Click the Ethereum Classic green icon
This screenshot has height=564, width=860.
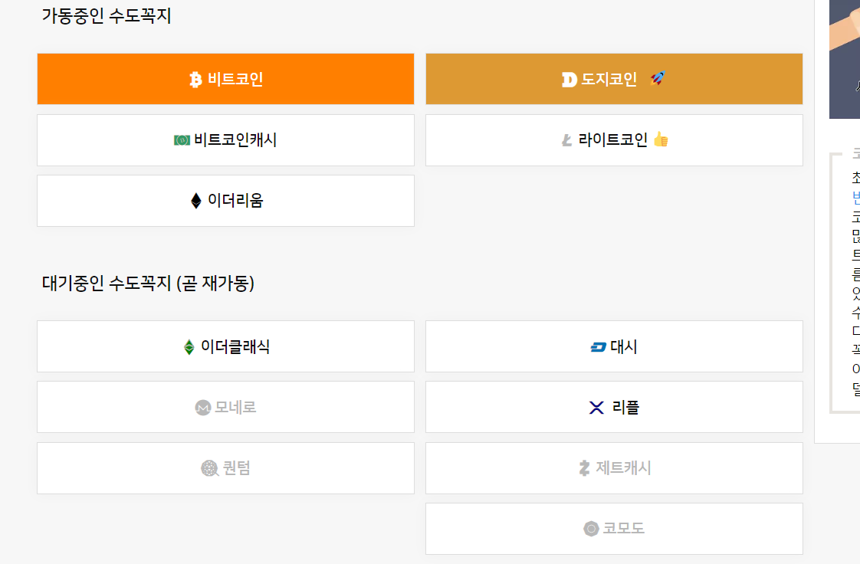[x=189, y=347]
